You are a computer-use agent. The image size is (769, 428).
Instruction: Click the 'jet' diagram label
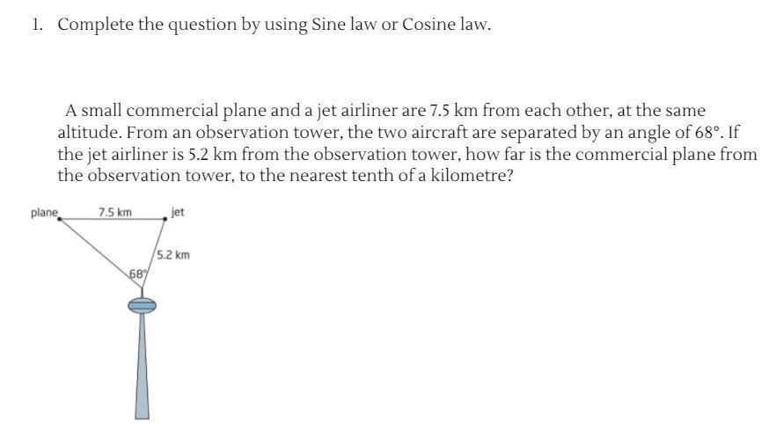178,212
